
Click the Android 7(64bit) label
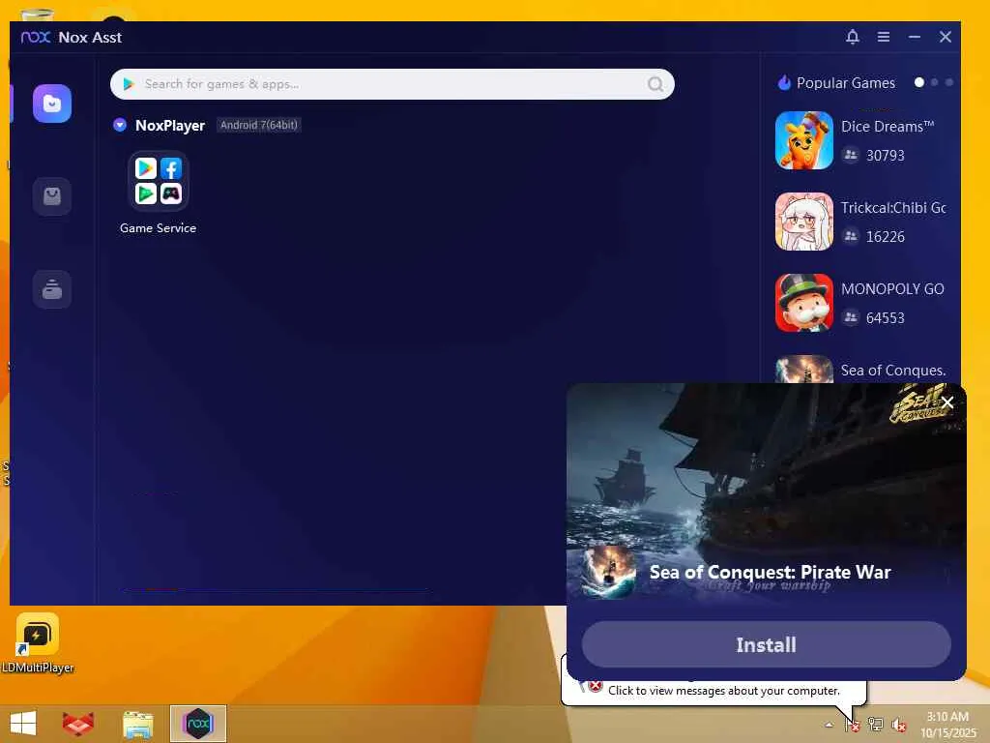258,125
